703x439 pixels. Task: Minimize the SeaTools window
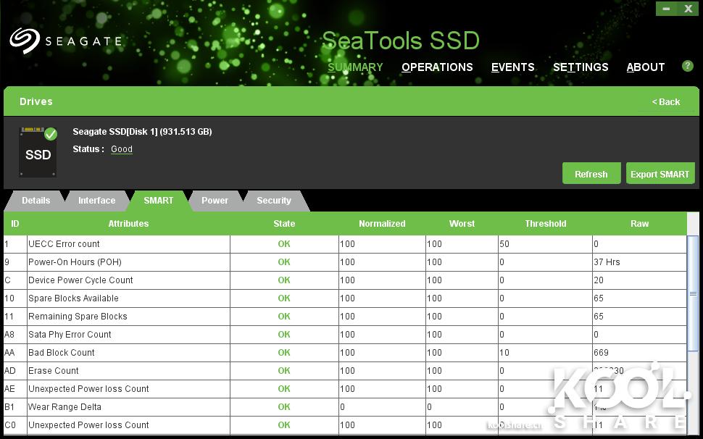click(667, 9)
